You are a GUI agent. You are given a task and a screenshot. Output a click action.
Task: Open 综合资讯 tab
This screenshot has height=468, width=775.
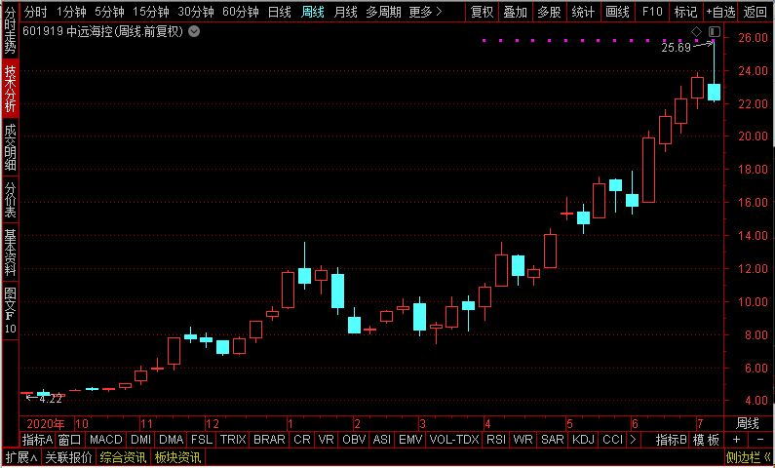click(x=123, y=457)
